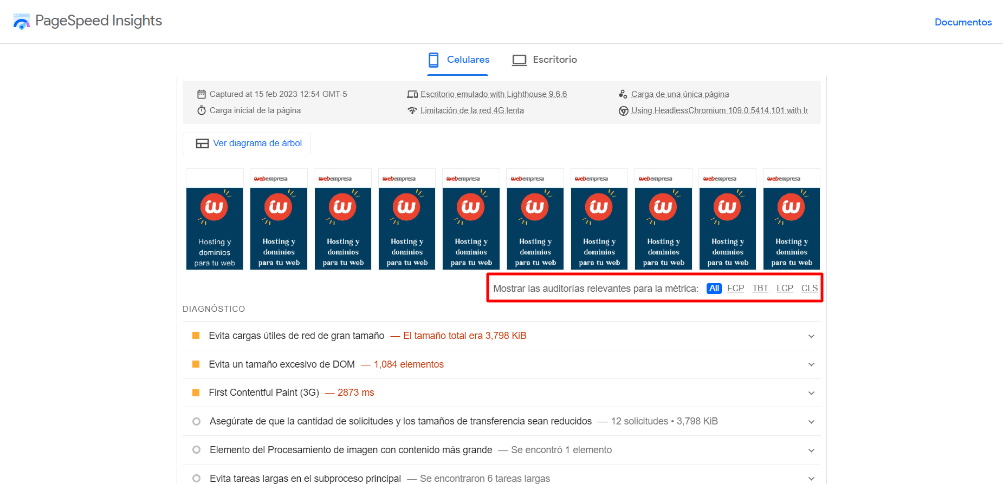Screen dimensions: 1003x484
Task: Click the stopwatch icon beside Carga inicial
Action: click(202, 110)
